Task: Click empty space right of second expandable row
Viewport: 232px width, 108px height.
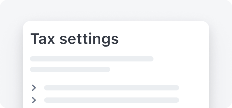Action: click(194, 100)
